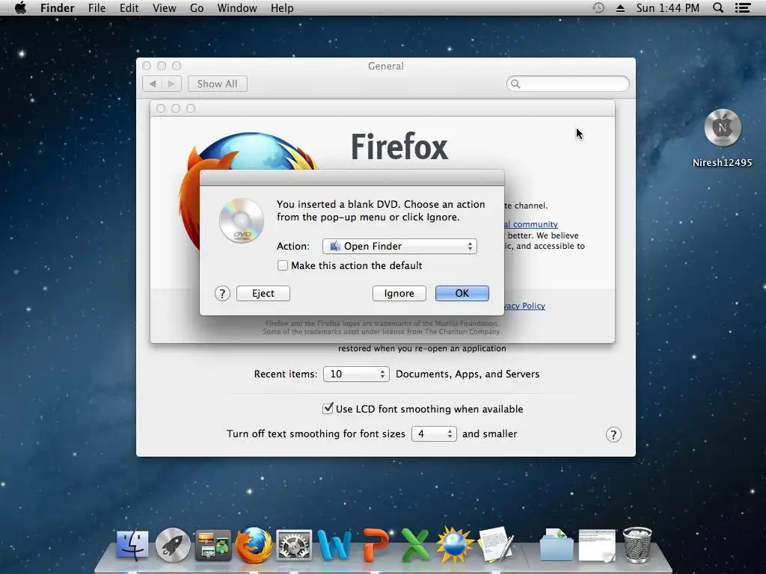
Task: Open the Help menu
Action: pyautogui.click(x=282, y=7)
